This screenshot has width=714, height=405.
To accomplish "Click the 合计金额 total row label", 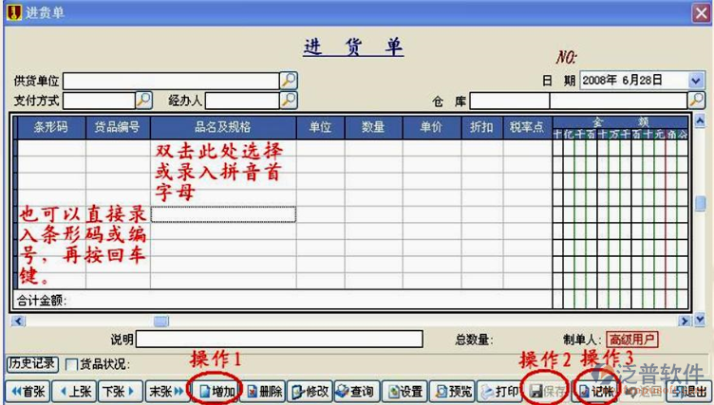I will click(x=42, y=301).
